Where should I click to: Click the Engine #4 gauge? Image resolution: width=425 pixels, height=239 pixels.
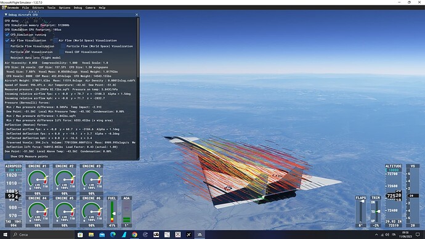click(38, 212)
